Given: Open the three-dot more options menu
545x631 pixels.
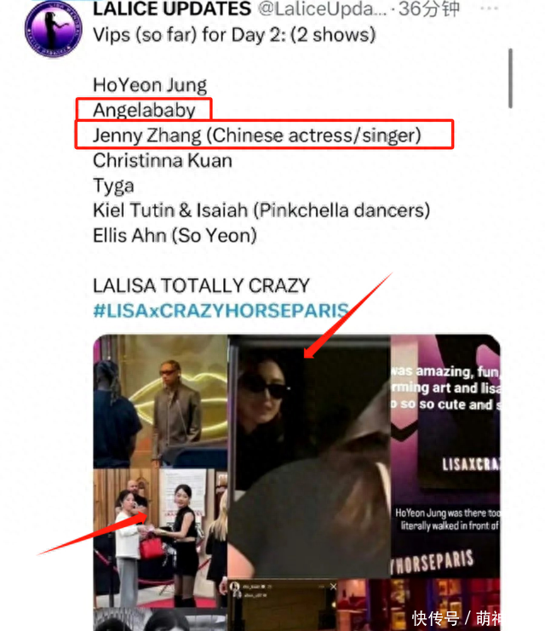Looking at the screenshot, I should coord(489,8).
